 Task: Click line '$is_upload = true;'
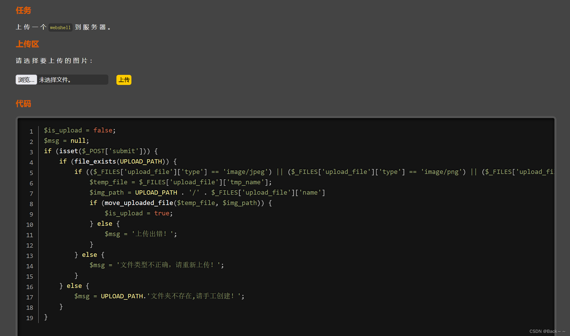[139, 213]
